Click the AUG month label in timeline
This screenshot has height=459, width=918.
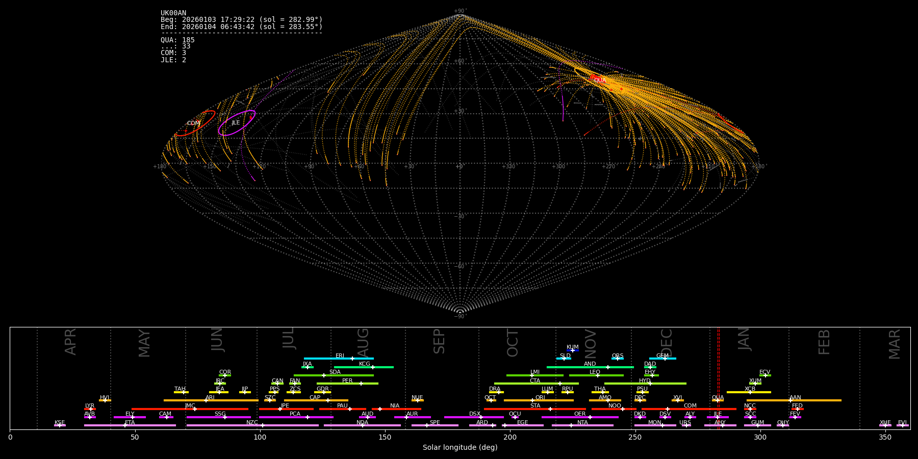[x=363, y=343]
